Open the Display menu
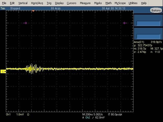Image resolution: width=163 pixels, height=122 pixels. (59, 3)
